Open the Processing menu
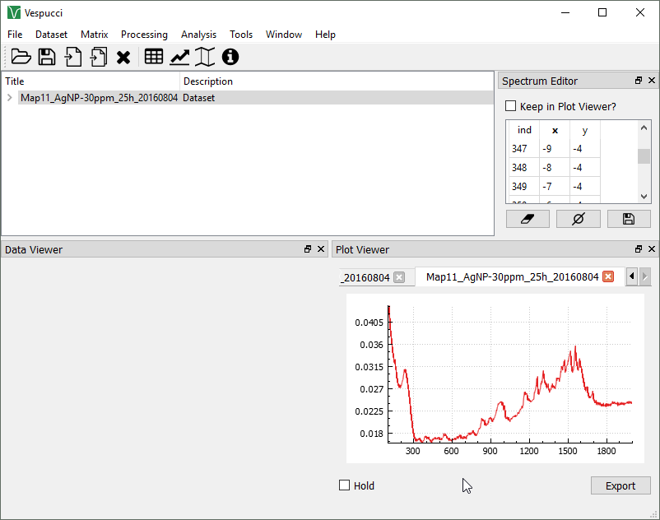Image resolution: width=660 pixels, height=520 pixels. [x=144, y=35]
